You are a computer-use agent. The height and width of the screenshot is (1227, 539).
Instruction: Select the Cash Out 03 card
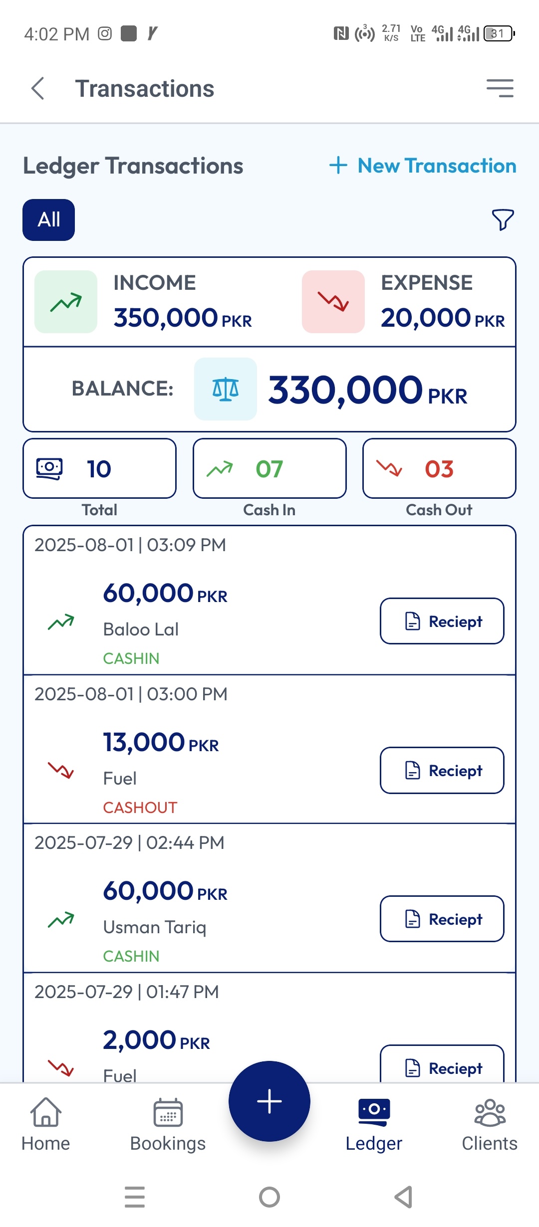click(x=439, y=468)
